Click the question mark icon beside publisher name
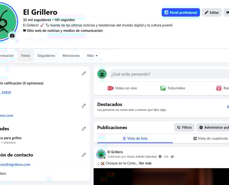229x185 pixels. click(x=160, y=157)
